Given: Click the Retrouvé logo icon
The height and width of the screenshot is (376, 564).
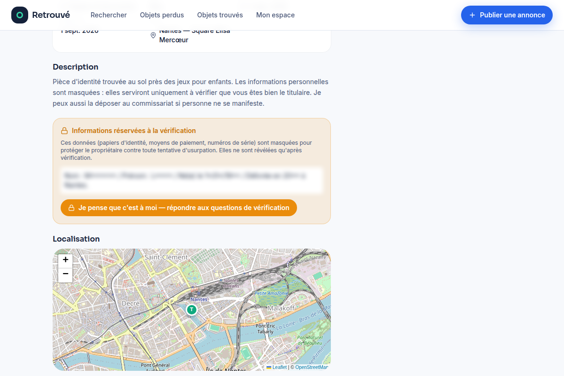Looking at the screenshot, I should [20, 15].
